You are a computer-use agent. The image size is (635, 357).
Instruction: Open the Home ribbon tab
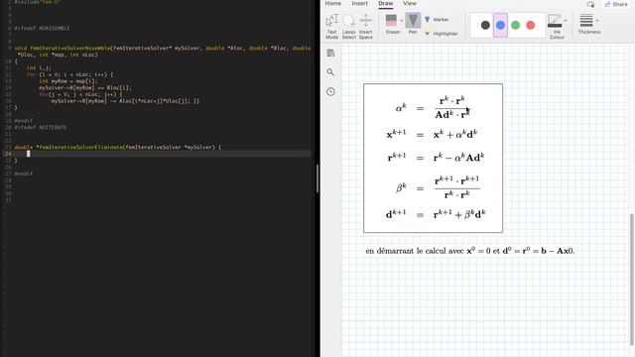tap(333, 3)
